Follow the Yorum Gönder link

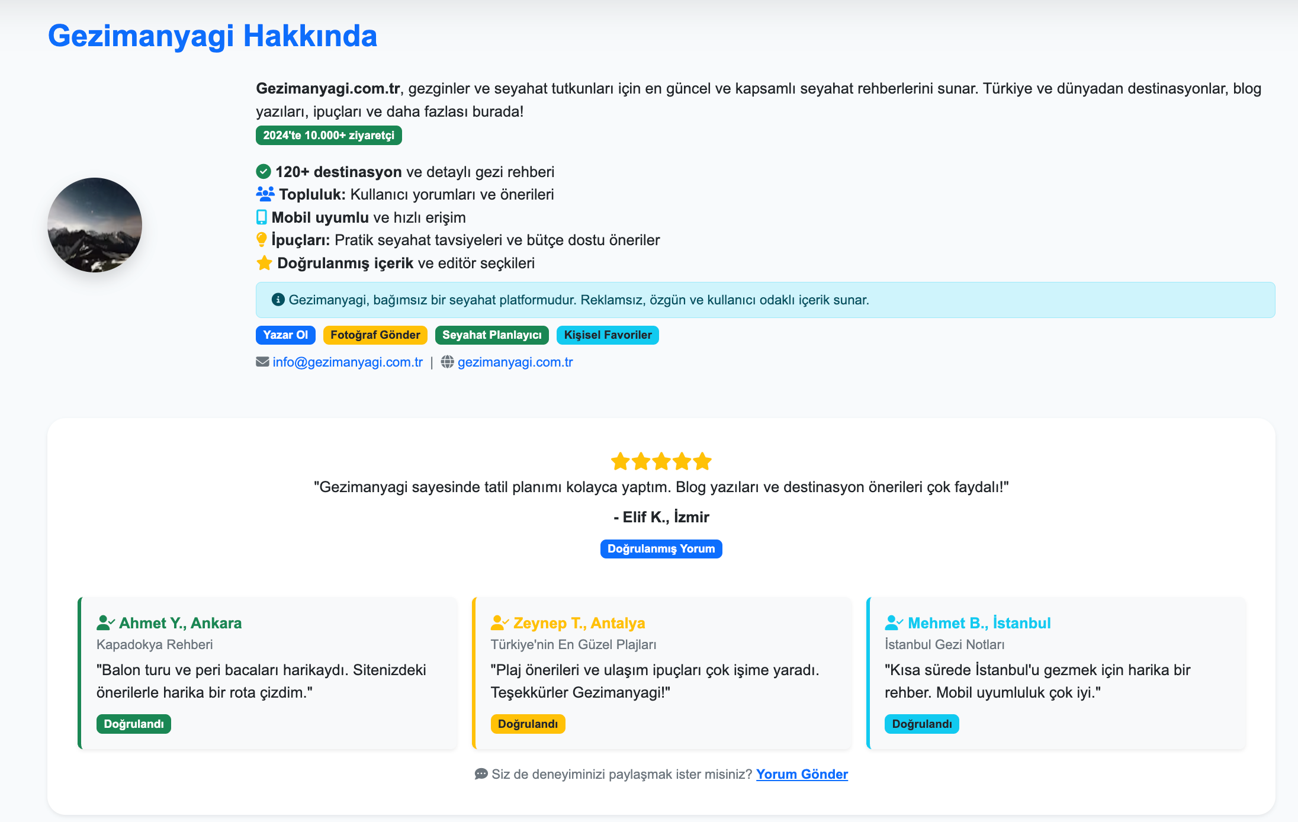point(802,774)
